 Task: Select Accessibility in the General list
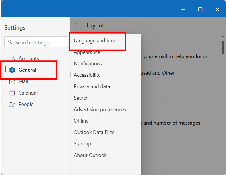87,75
